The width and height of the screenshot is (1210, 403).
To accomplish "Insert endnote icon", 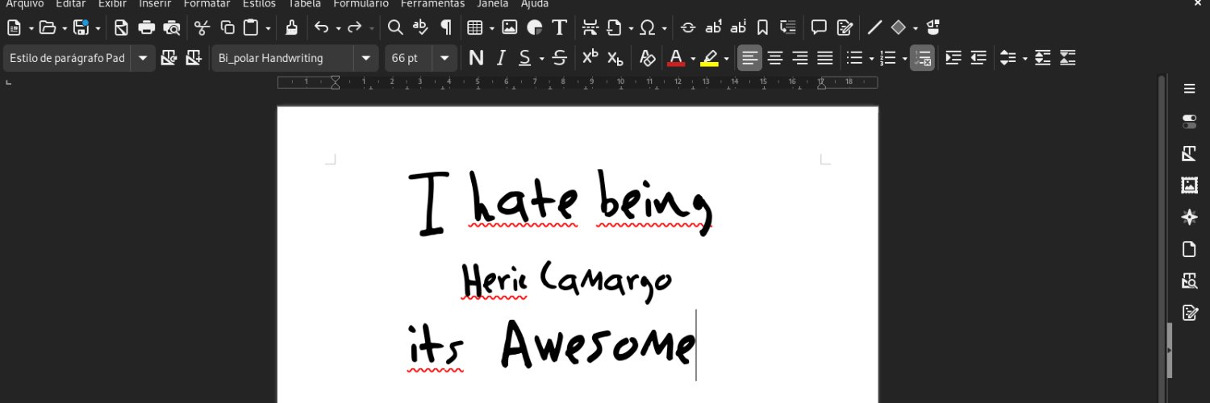I will point(738,28).
